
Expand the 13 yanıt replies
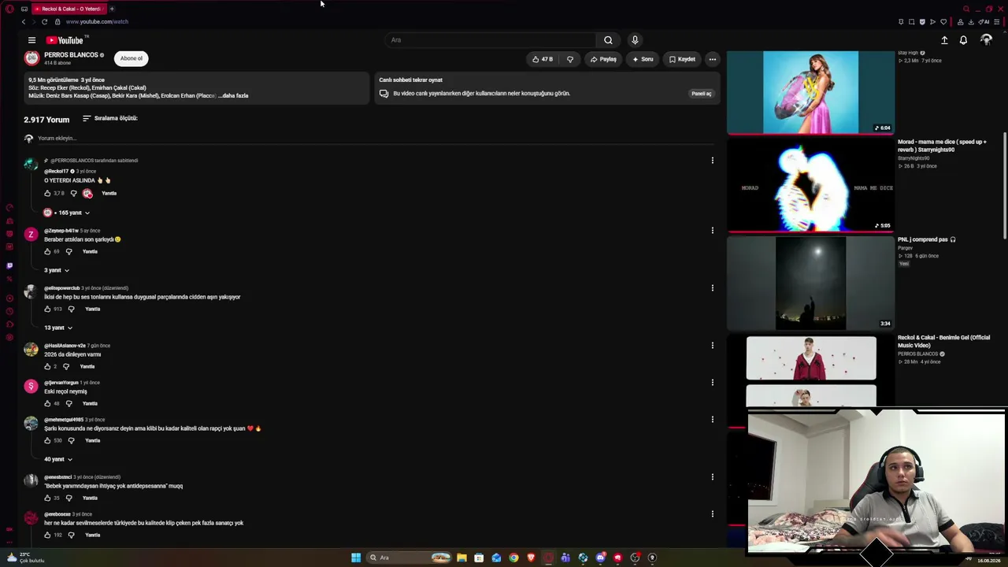[x=58, y=328]
